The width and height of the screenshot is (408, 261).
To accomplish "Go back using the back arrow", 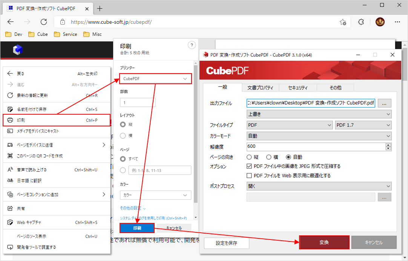I will [x=11, y=21].
